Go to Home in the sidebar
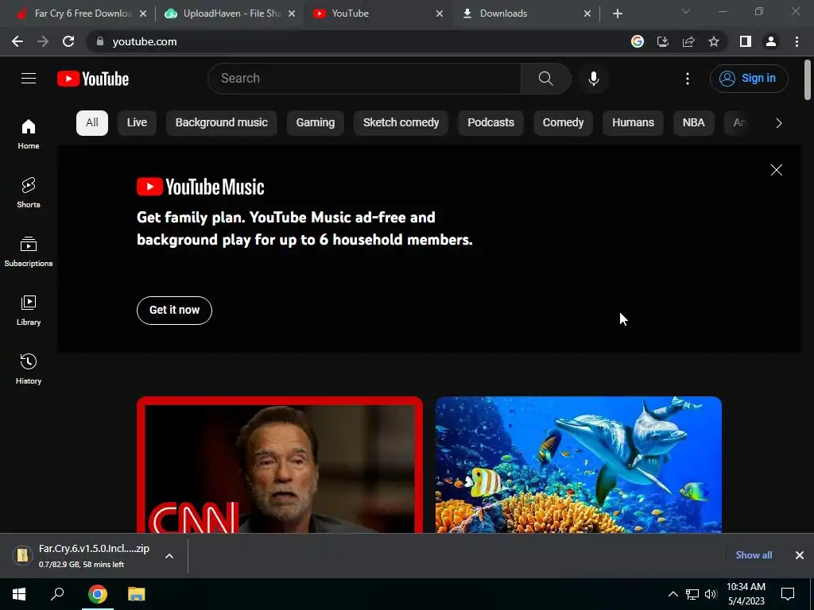The height and width of the screenshot is (610, 814). point(29,134)
